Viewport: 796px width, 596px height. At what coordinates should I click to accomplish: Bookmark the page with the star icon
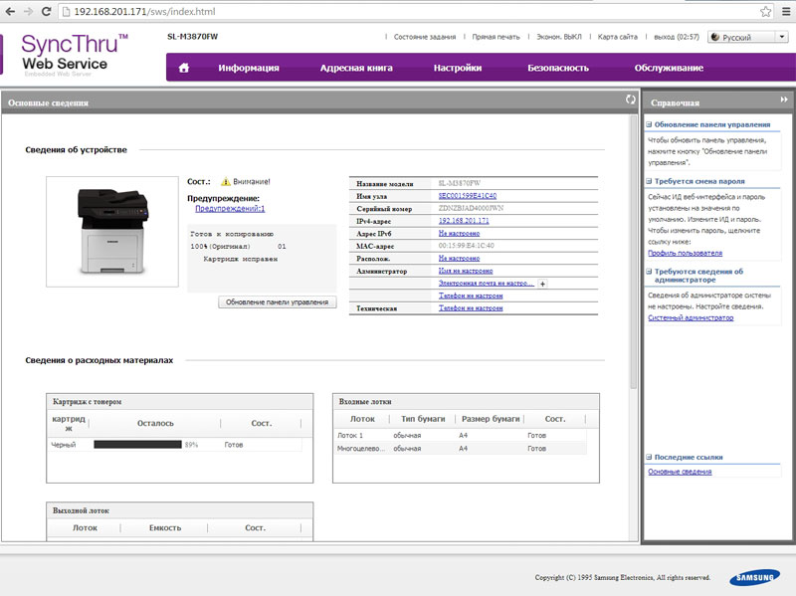765,11
